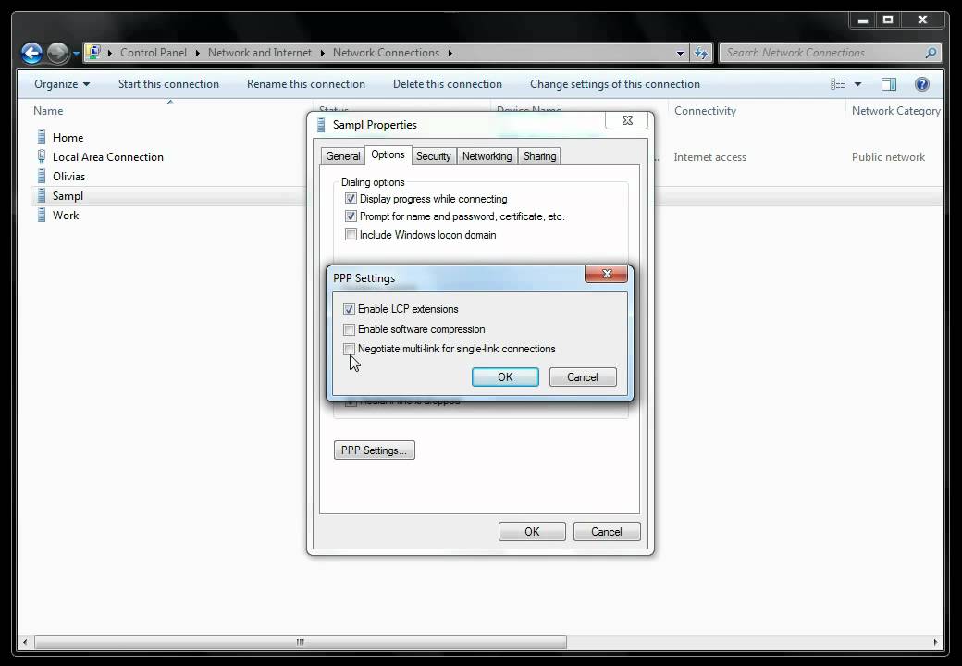Sort by the Name column header
The width and height of the screenshot is (962, 666).
point(48,111)
